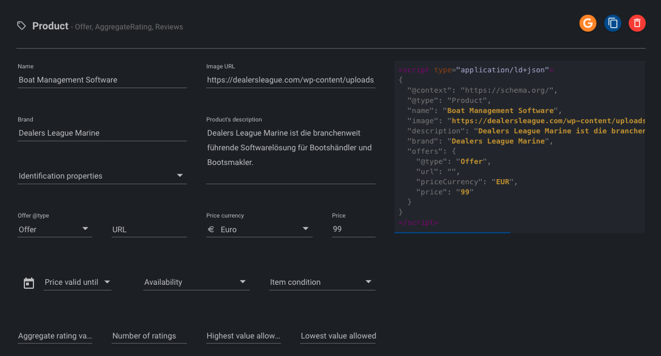
Task: Click the Product tag icon in header
Action: coord(22,26)
